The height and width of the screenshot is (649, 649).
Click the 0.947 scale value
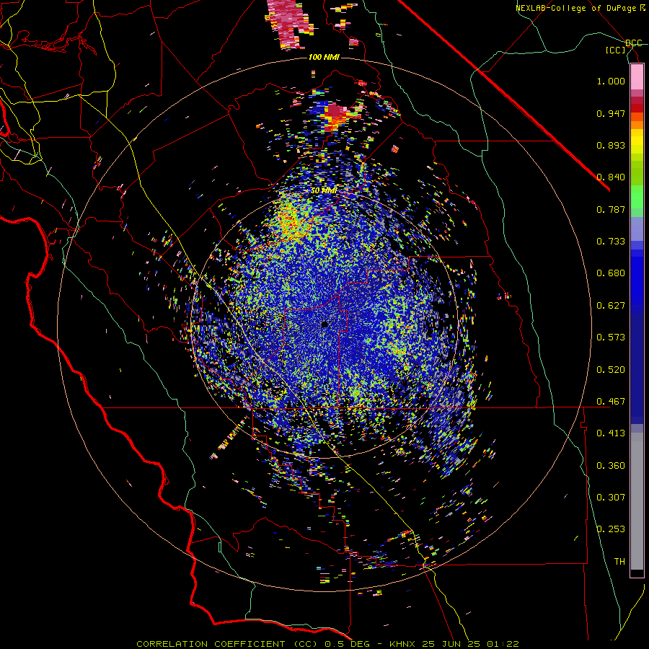coord(611,113)
